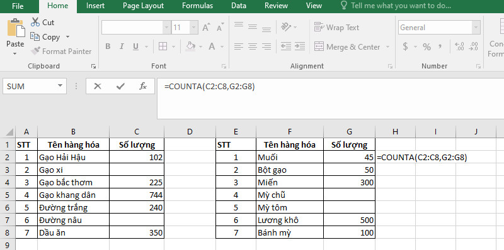Click in the formula bar text

pos(210,86)
